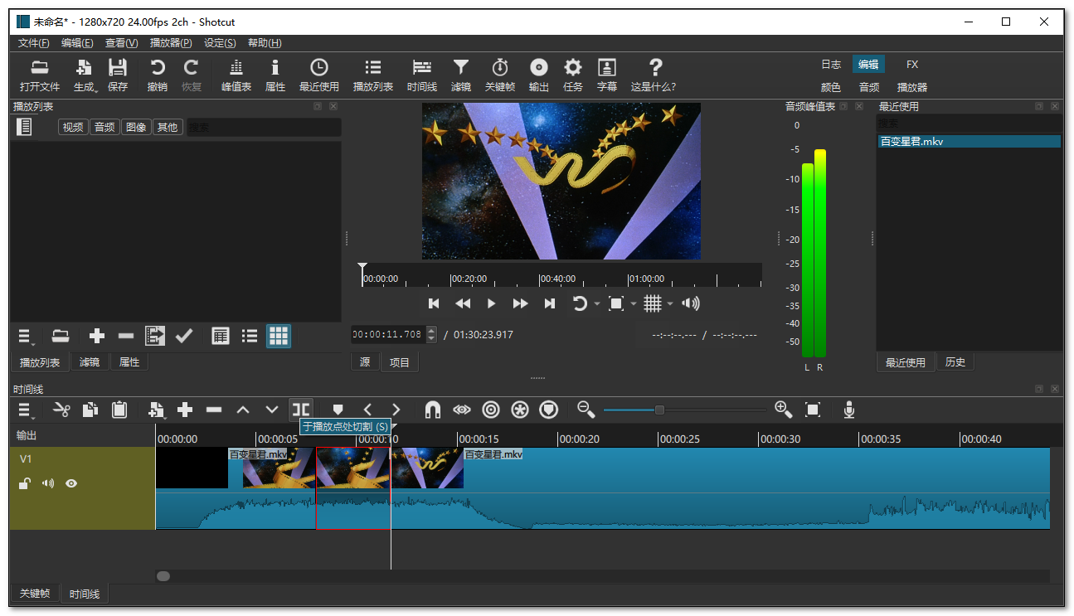The image size is (1074, 616).
Task: Click the 恢复 redo icon
Action: pos(192,75)
